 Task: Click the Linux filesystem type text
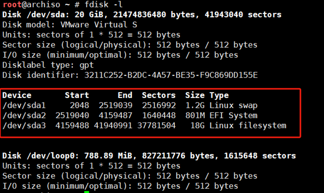point(248,126)
